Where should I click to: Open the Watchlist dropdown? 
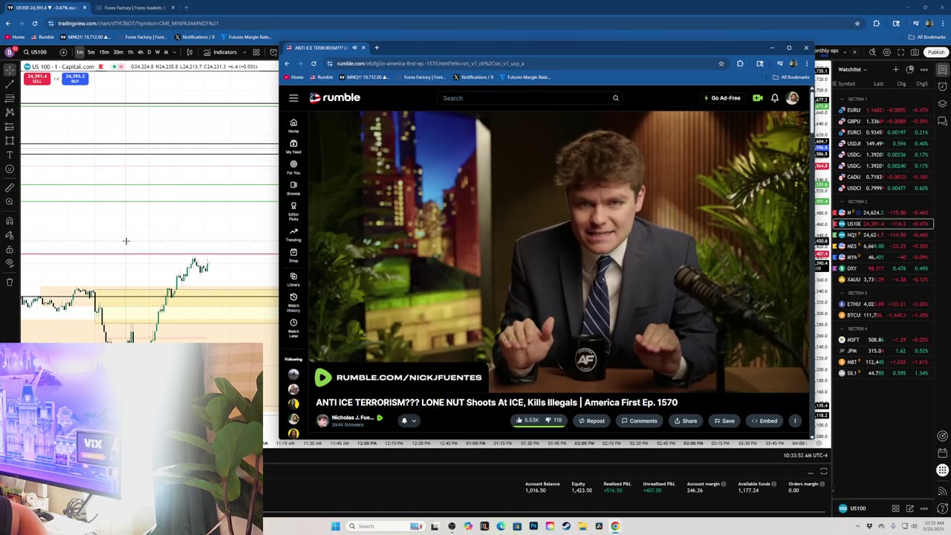coord(852,69)
